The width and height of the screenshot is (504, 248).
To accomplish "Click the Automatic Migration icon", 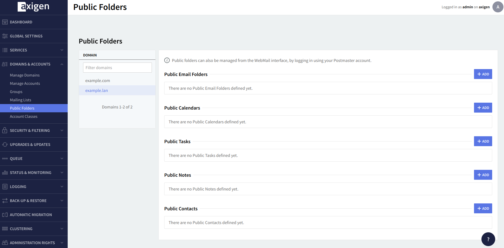I will point(5,215).
